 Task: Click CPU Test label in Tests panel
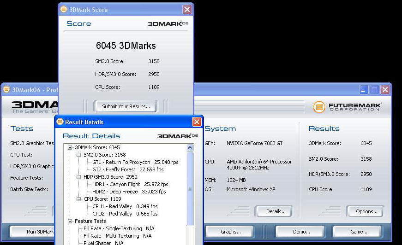(21, 155)
